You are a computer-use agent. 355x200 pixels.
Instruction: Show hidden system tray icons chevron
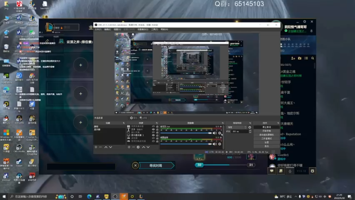[296, 196]
